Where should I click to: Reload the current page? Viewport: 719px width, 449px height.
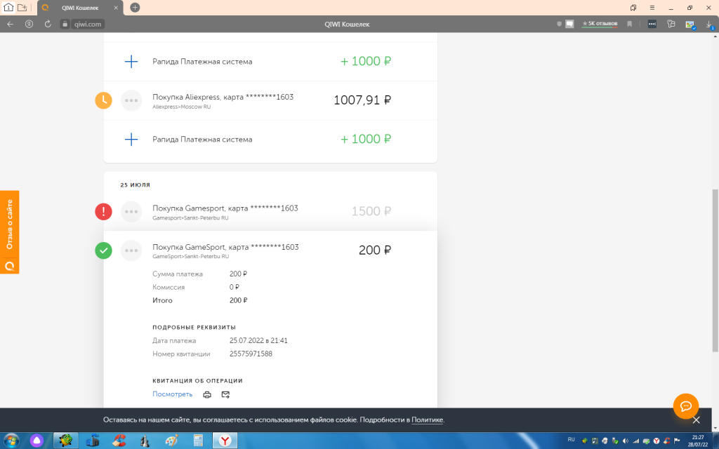click(x=48, y=24)
